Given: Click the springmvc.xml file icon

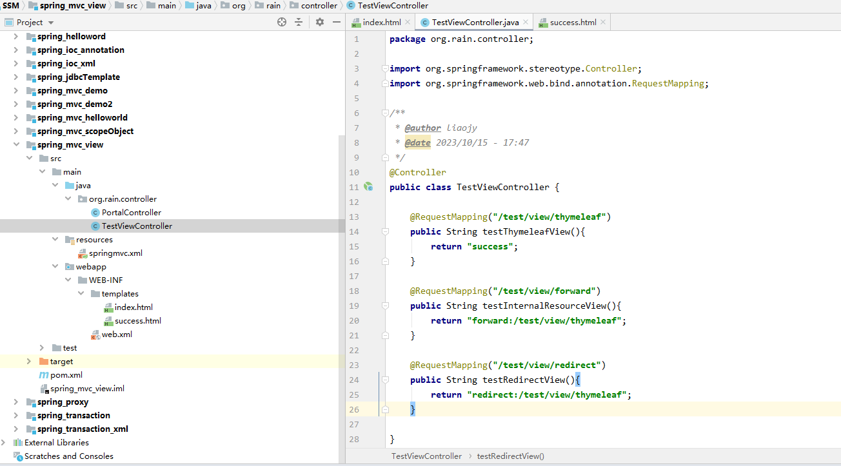Looking at the screenshot, I should coord(83,253).
